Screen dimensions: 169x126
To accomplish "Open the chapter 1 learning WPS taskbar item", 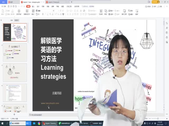I will tap(50, 123).
